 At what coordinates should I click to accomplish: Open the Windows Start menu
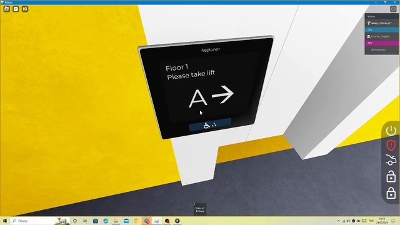(x=5, y=221)
